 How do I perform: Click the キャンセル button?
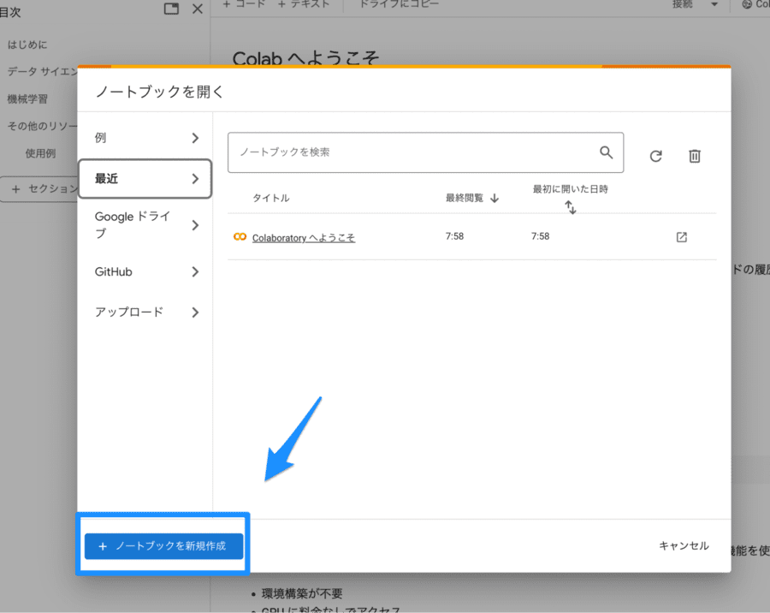pos(684,545)
